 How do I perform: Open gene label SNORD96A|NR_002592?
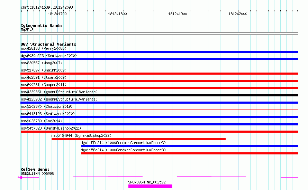coord(147,182)
